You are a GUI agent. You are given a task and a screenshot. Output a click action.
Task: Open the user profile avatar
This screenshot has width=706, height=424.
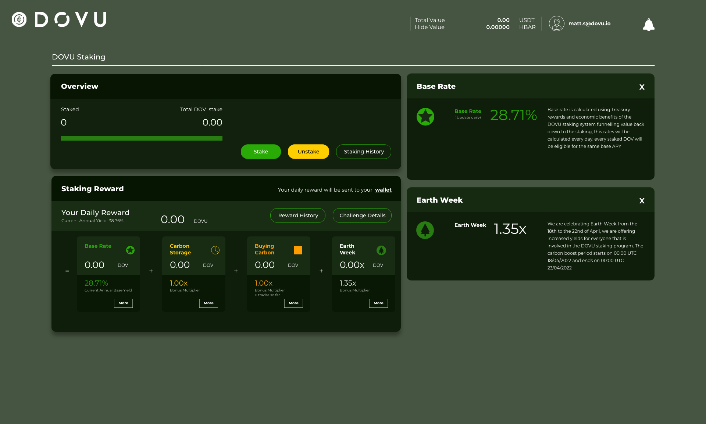pyautogui.click(x=556, y=23)
